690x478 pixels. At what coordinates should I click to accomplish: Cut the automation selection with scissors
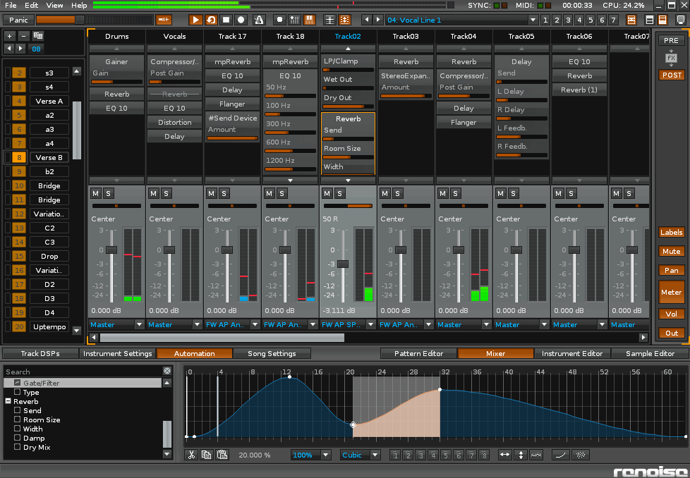tap(191, 455)
